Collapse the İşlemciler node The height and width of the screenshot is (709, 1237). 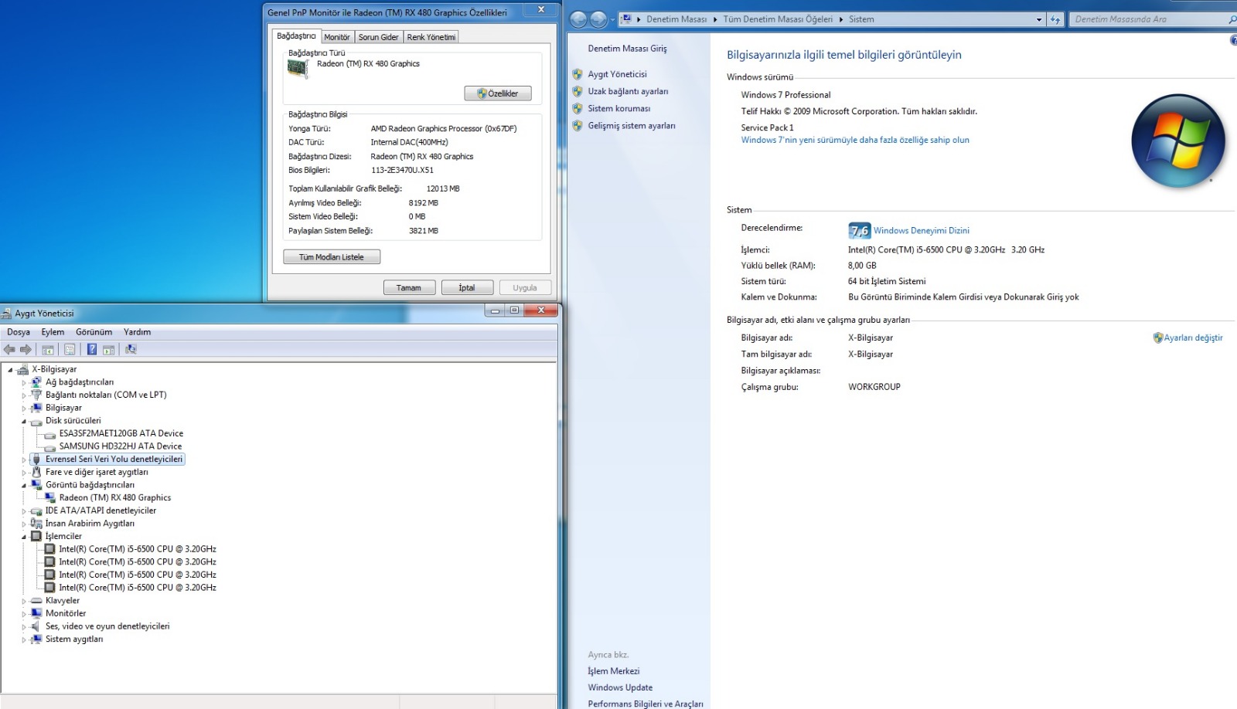(24, 537)
